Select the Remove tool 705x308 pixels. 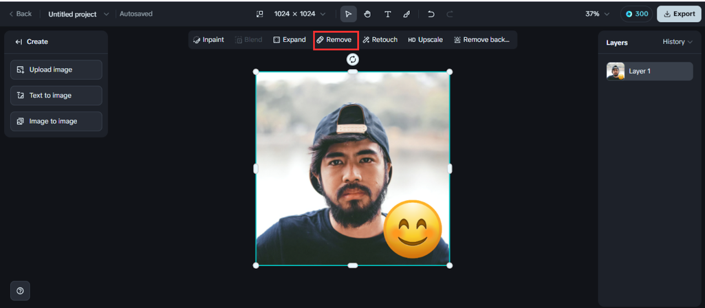(334, 40)
